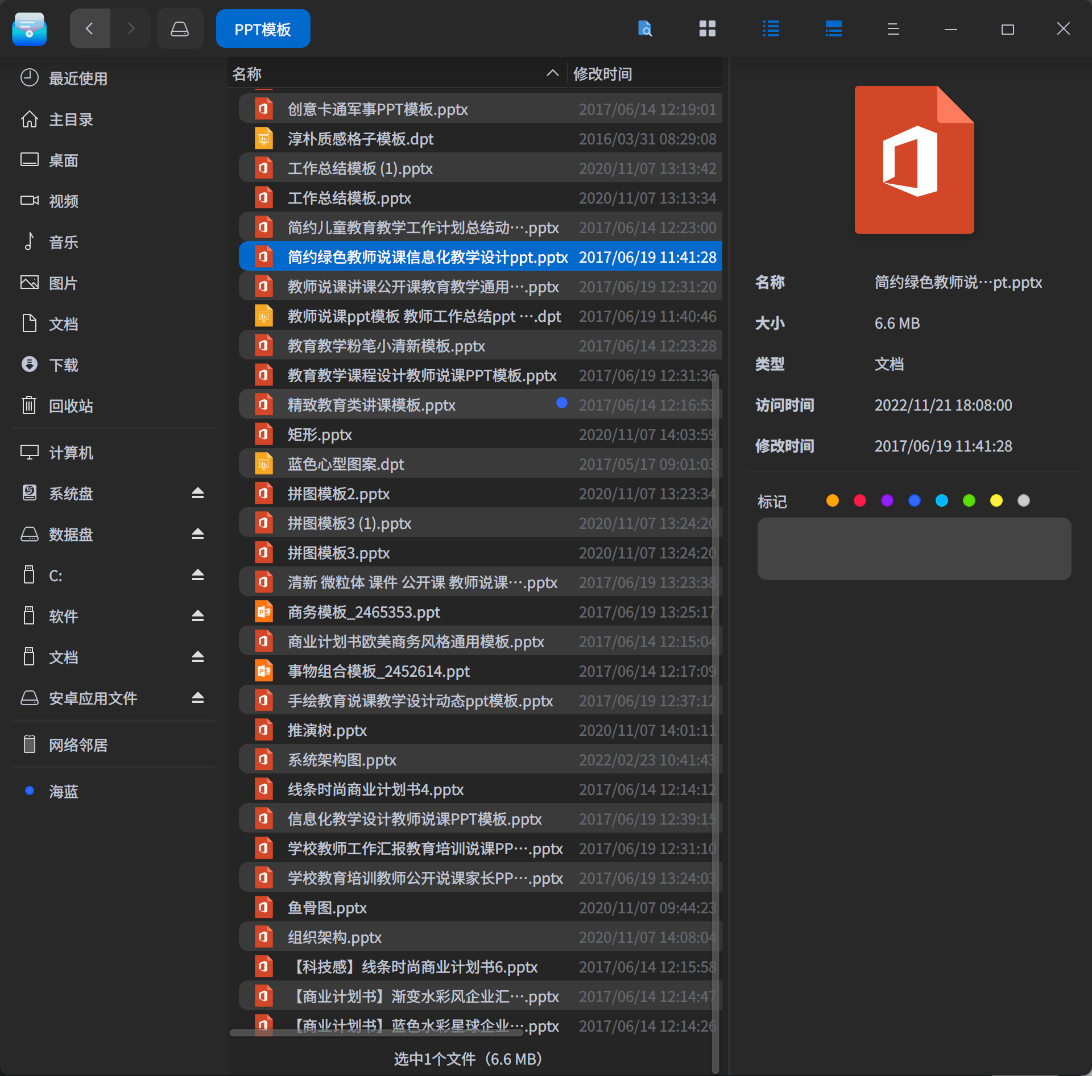Image resolution: width=1092 pixels, height=1076 pixels.
Task: Eject the 系统盘 drive
Action: [x=197, y=494]
